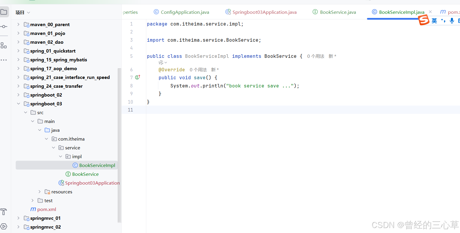The image size is (460, 233).
Task: Click the Springboot03Application run-class icon in tree
Action: pyautogui.click(x=61, y=183)
